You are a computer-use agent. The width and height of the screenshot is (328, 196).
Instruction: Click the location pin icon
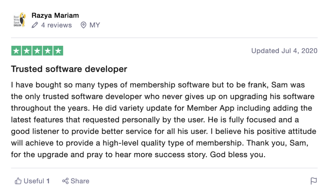[x=83, y=25]
